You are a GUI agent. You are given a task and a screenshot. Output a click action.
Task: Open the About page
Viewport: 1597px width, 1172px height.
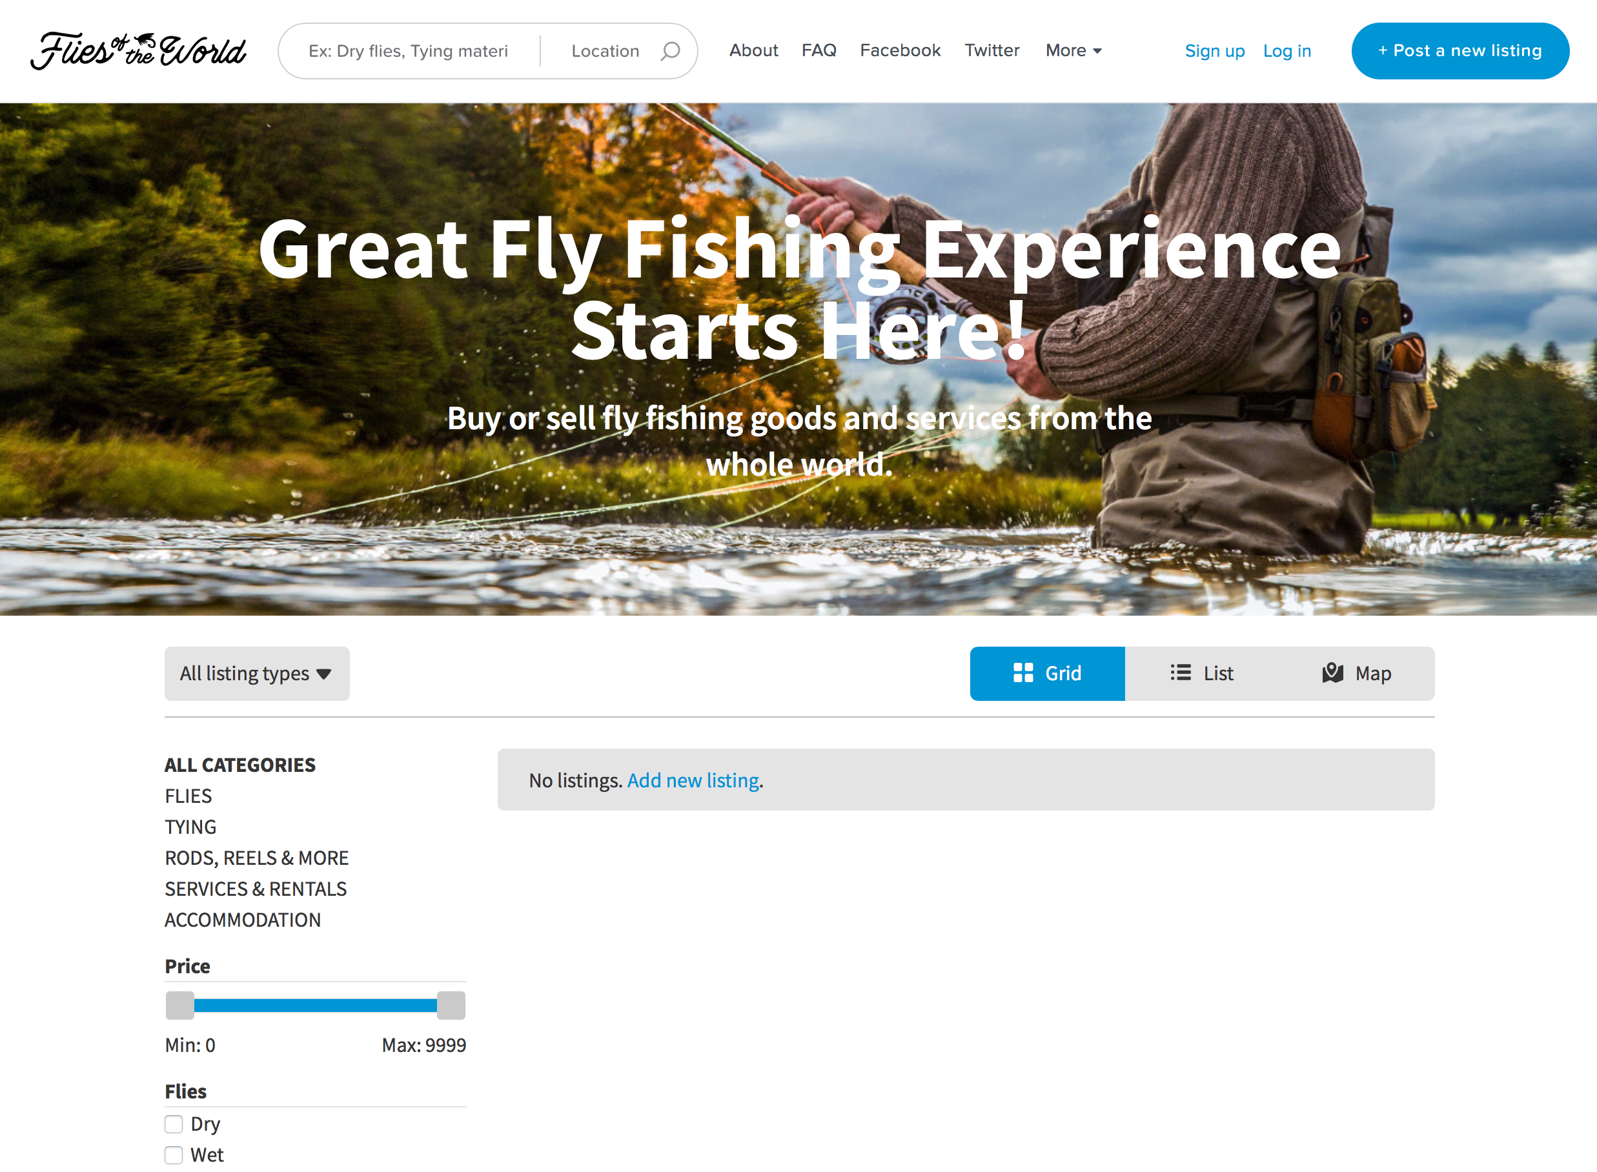point(753,50)
